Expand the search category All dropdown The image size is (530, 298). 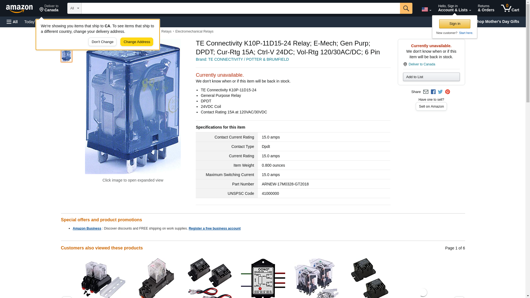[x=75, y=8]
